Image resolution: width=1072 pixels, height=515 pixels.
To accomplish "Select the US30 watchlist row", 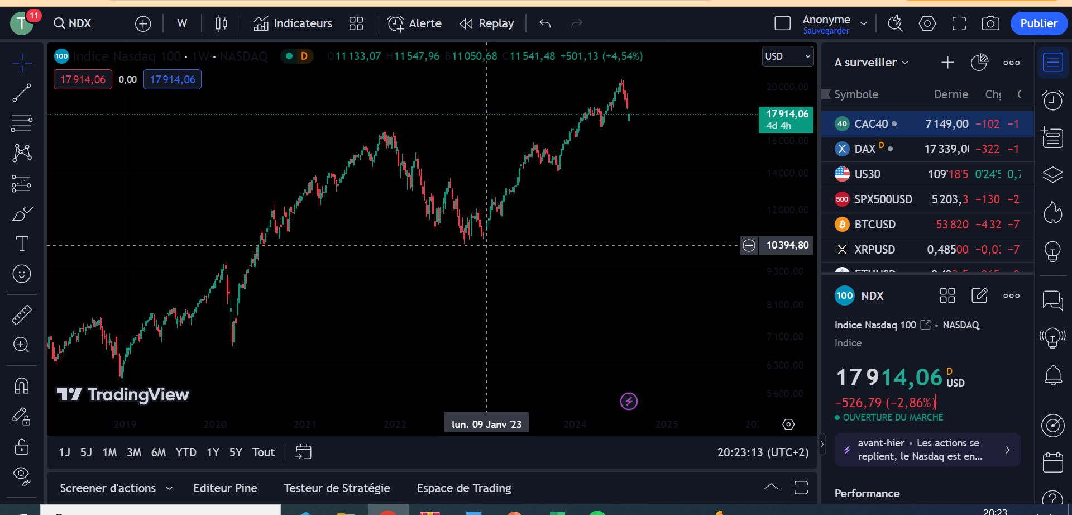I will point(927,174).
